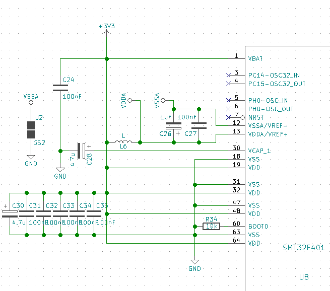Select the VBAT pin 1 label

(255, 59)
